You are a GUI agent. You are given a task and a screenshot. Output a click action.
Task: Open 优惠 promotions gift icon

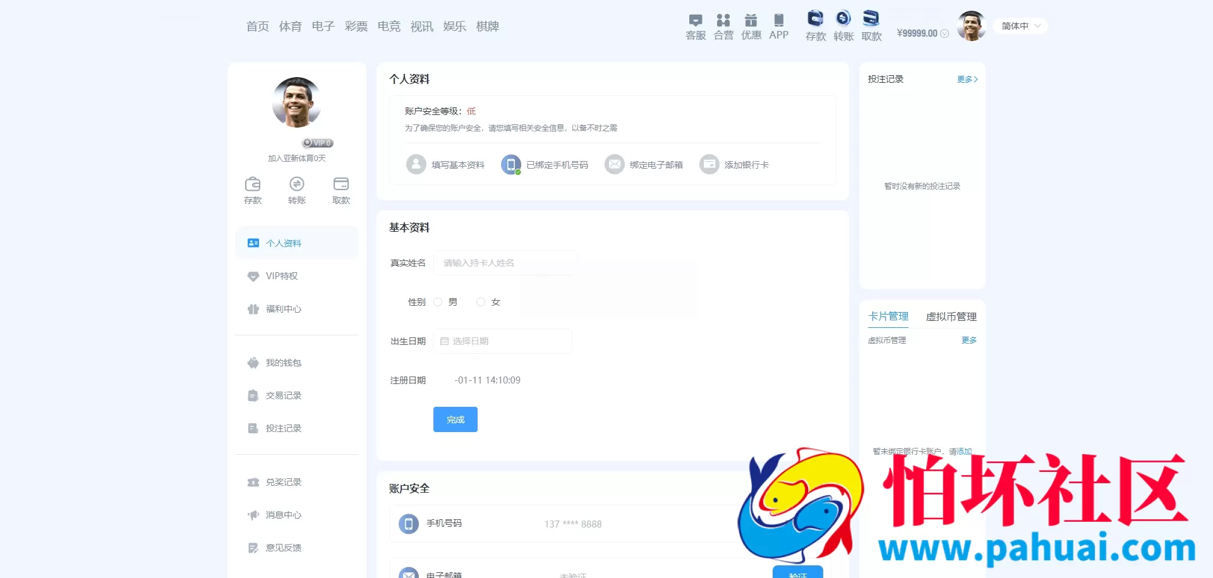(x=751, y=21)
